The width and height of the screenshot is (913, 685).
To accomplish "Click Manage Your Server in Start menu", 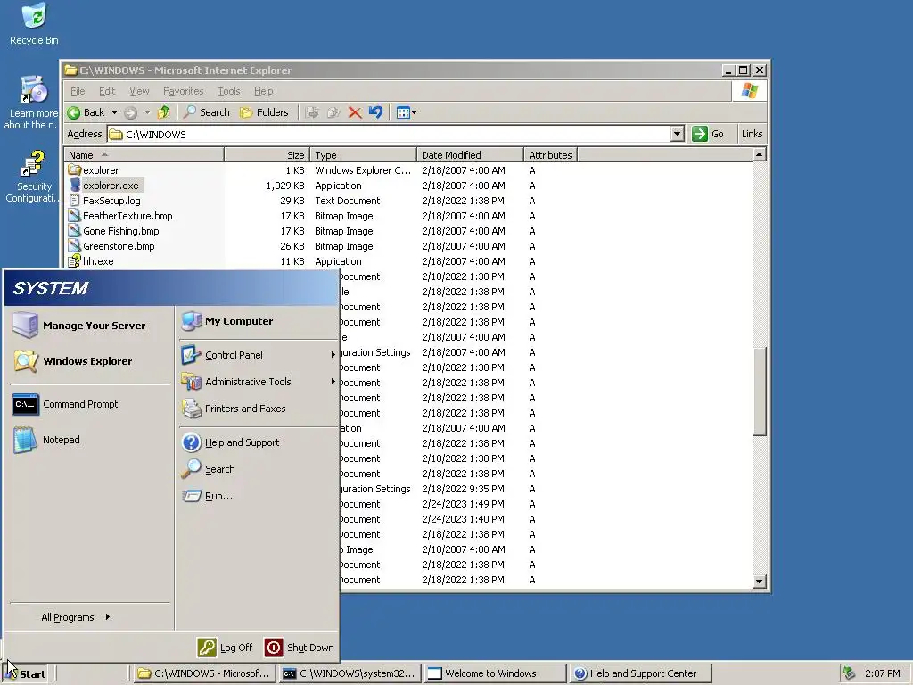I will [x=88, y=325].
